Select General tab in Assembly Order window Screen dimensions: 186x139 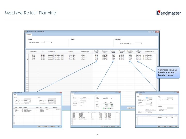pyautogui.click(x=15, y=95)
